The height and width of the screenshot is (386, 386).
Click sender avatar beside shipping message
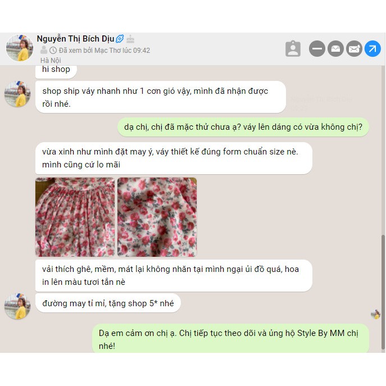(17, 94)
